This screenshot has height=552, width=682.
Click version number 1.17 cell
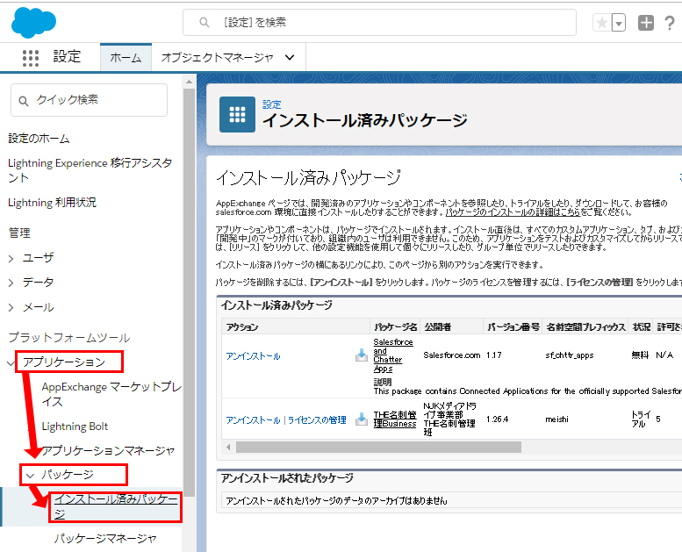(x=493, y=355)
